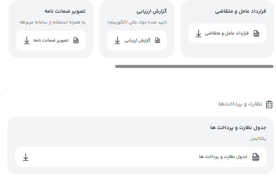Click the PDF icon on the تصویر ضمانت نامه button
Viewport: 276px width, 178px height.
click(x=75, y=40)
